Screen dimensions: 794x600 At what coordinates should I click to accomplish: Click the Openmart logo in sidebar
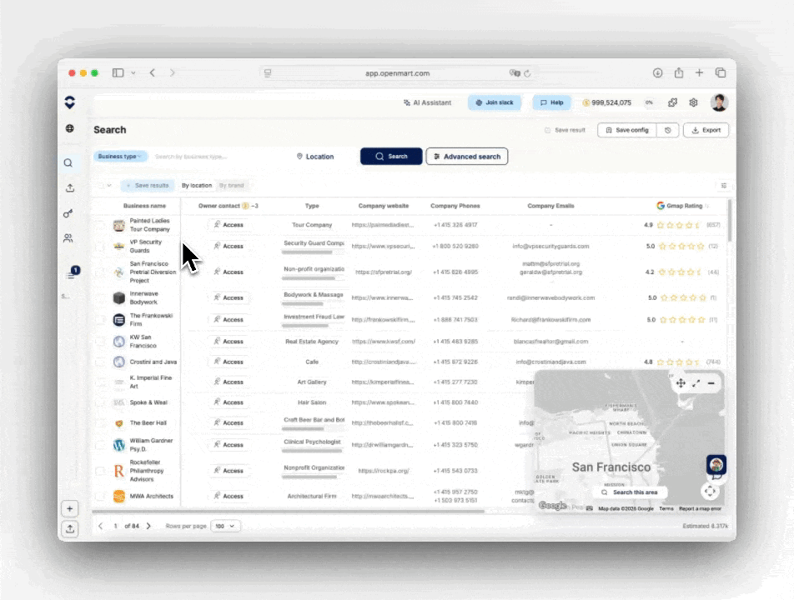(x=70, y=102)
